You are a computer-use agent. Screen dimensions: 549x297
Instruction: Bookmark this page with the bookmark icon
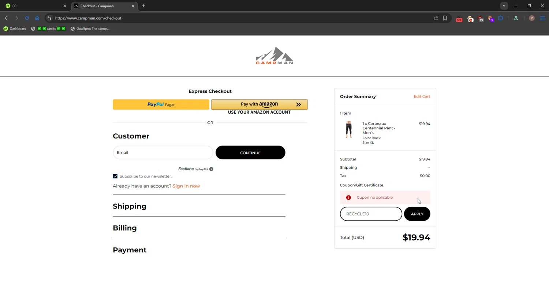[x=445, y=18]
